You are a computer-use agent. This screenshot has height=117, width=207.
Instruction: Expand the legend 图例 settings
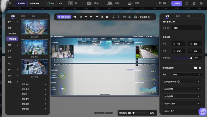(x=182, y=104)
